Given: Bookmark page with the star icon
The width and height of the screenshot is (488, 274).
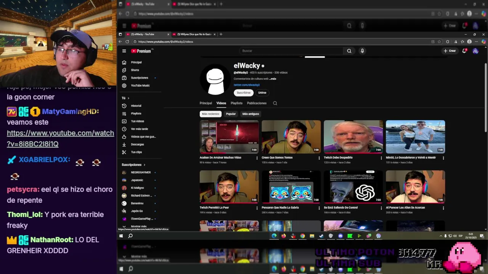Looking at the screenshot, I should point(439,41).
